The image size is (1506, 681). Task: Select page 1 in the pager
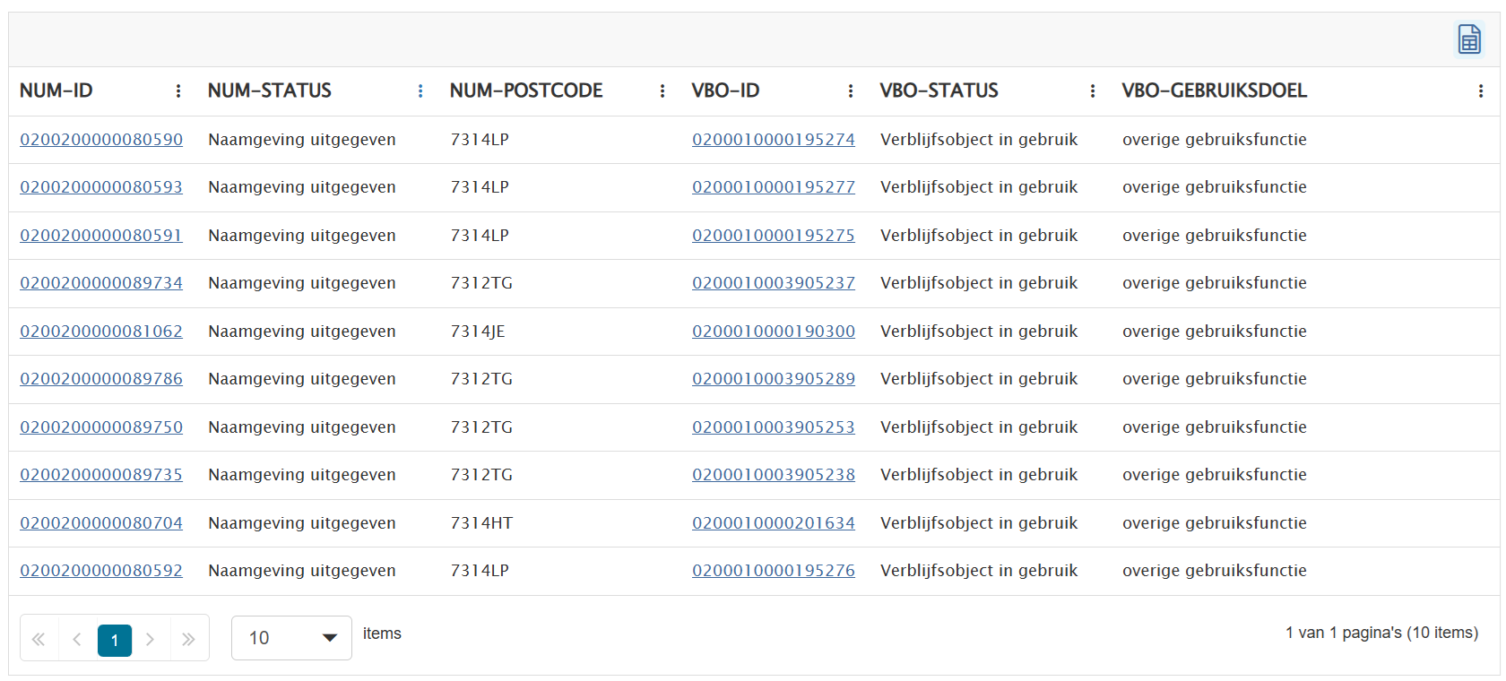coord(115,640)
